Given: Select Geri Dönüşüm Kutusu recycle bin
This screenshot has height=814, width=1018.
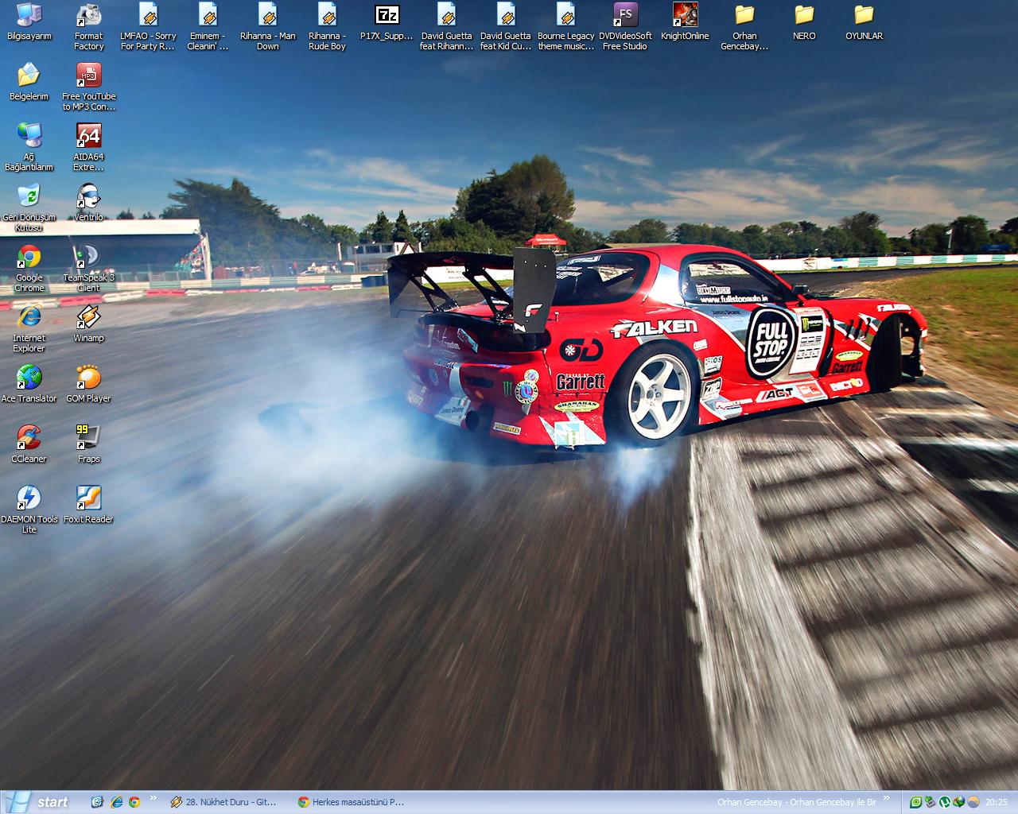Looking at the screenshot, I should 29,208.
